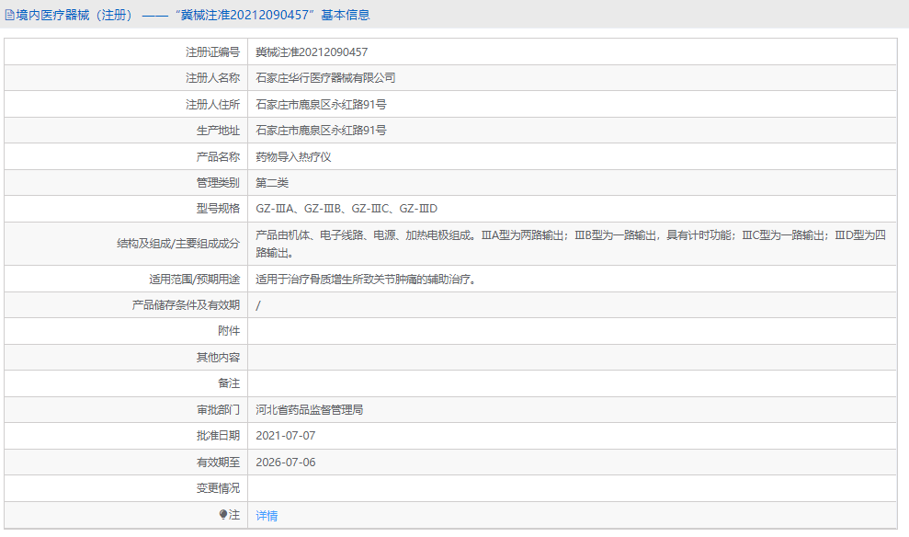Click the 结构及组成/主要组成成分 label

(x=178, y=244)
